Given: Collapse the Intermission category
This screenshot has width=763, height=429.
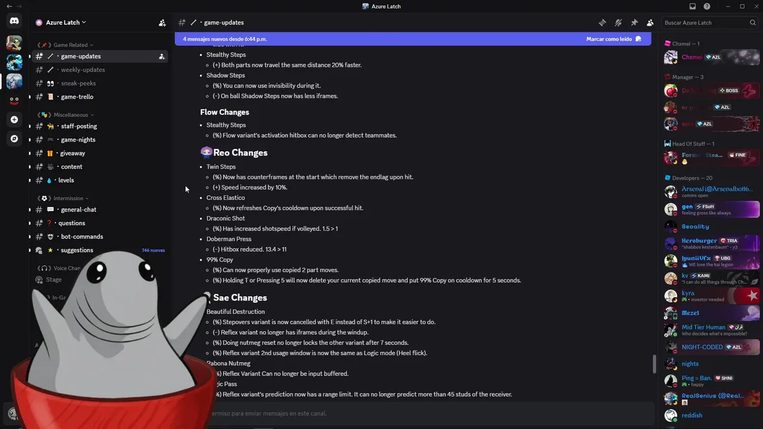Looking at the screenshot, I should [x=63, y=198].
